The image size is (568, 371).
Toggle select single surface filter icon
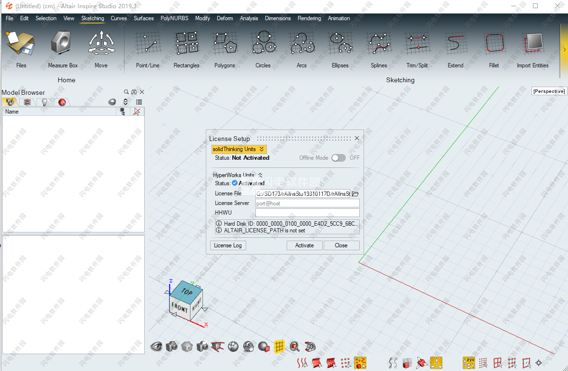tap(316, 363)
